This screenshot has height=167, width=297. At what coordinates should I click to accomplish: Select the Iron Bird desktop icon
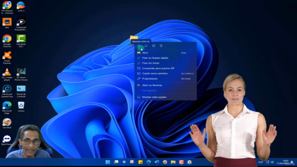coord(7,123)
